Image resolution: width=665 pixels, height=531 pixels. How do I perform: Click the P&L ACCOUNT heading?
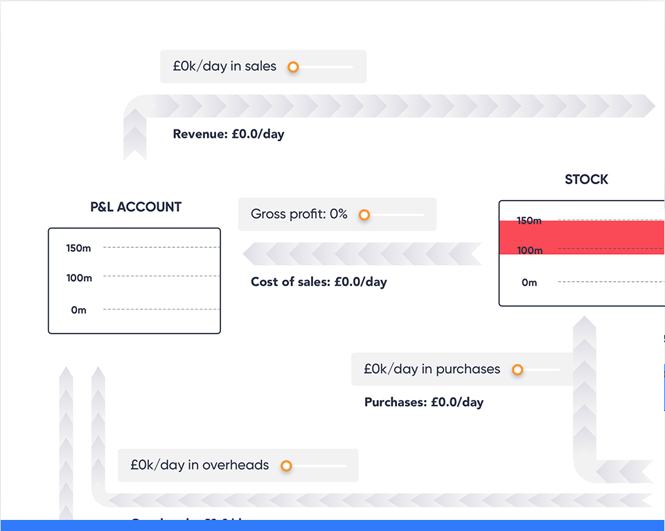point(136,207)
